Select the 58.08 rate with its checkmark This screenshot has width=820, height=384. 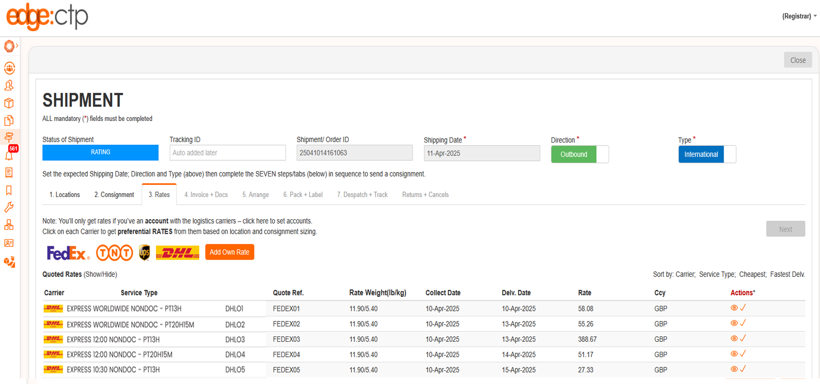coord(743,307)
